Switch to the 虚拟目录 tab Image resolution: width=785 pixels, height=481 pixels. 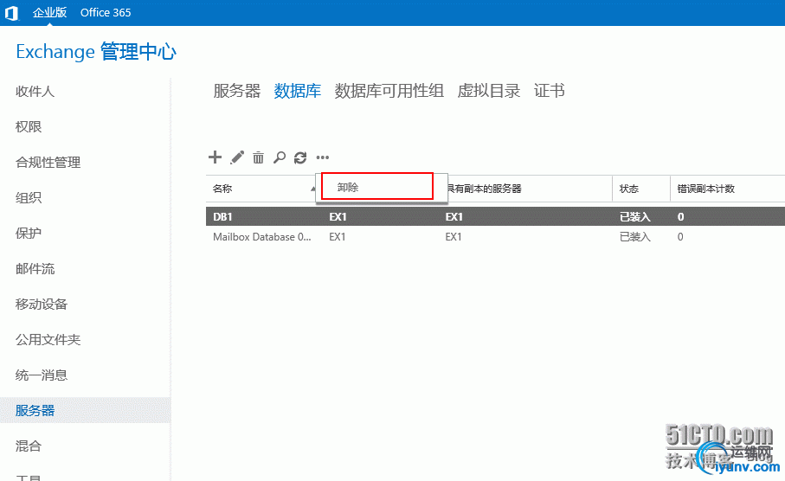[x=489, y=91]
